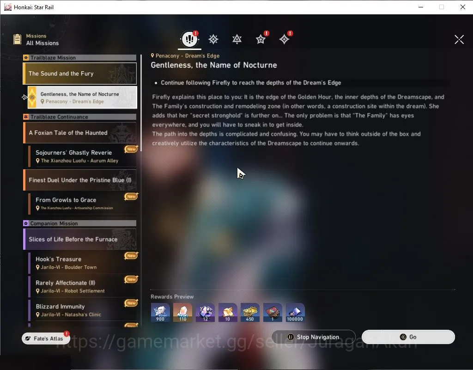
Task: Click the Jarilo-VI - Boulder Town location text
Action: point(68,267)
